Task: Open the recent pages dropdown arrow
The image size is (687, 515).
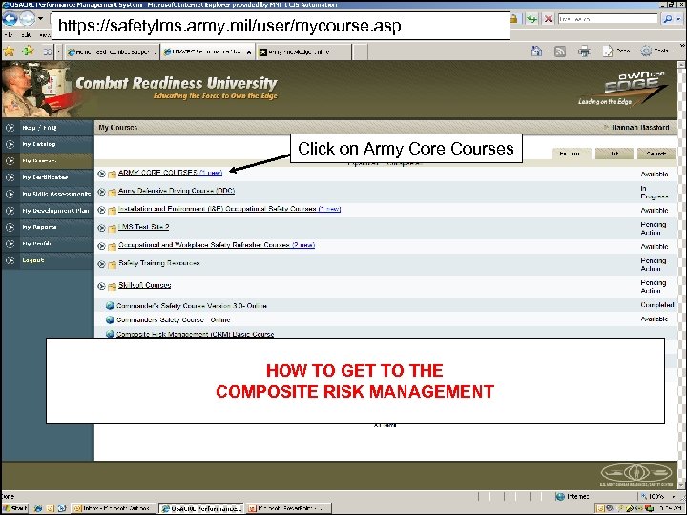Action: (40, 18)
